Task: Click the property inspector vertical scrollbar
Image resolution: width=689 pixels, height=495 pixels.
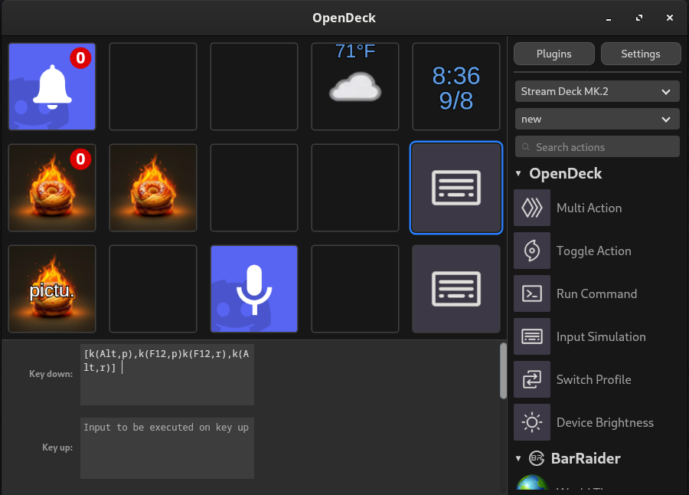Action: (504, 371)
